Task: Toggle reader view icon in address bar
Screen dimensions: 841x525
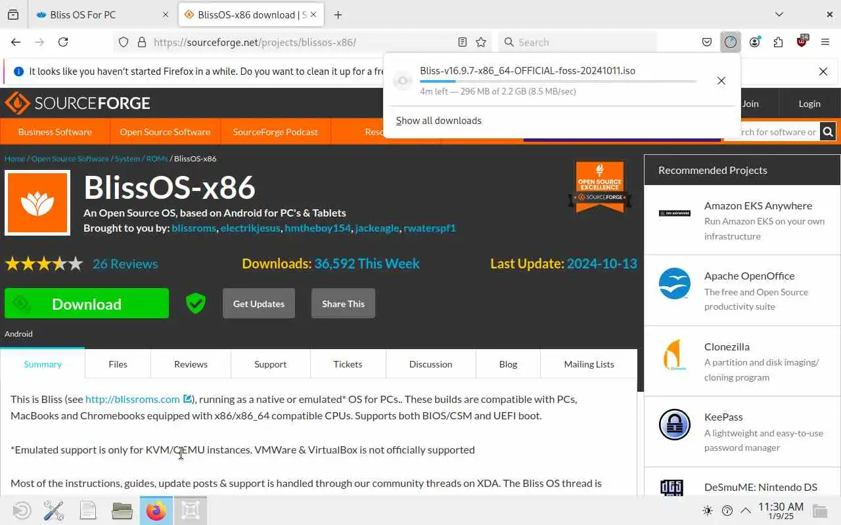Action: tap(463, 42)
